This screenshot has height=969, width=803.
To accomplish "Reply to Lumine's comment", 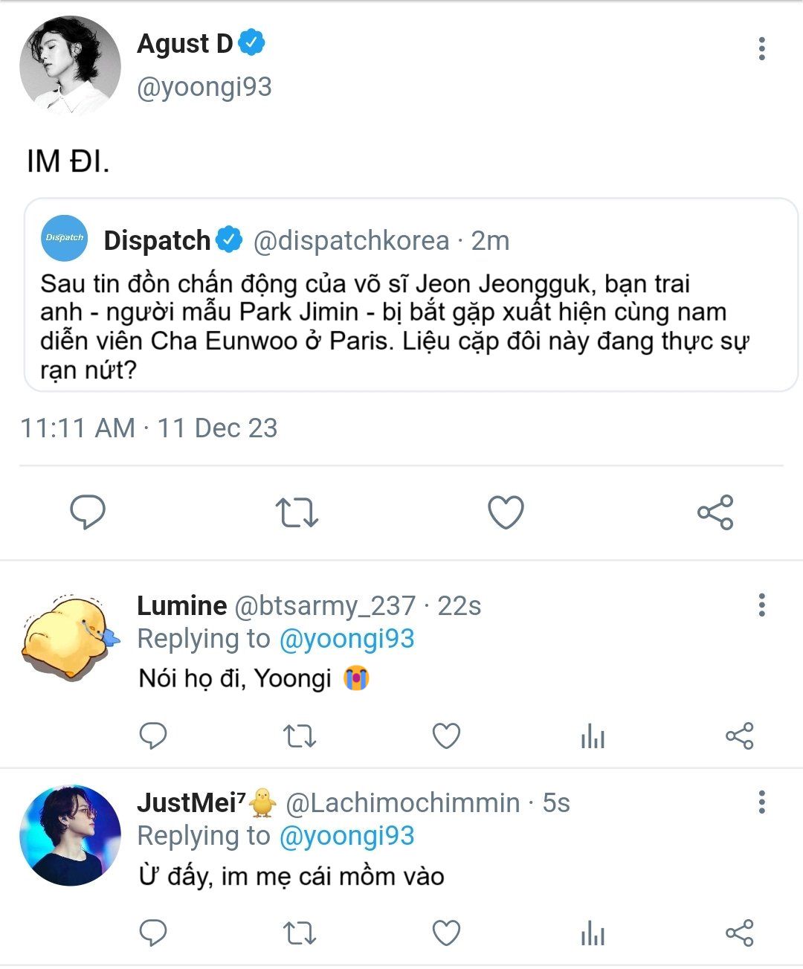I will [x=153, y=736].
